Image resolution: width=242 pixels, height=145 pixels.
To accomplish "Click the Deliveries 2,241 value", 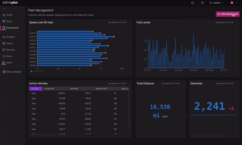I will click(210, 106).
